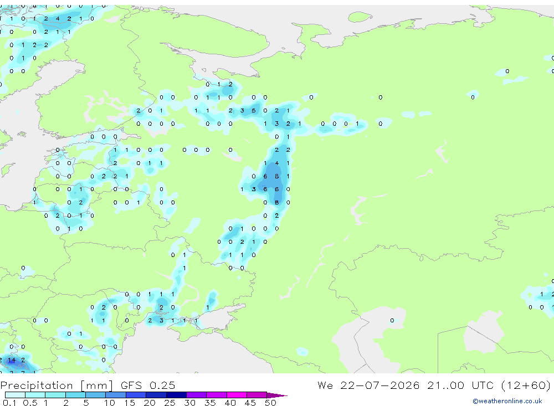554x406 pixels.
Task: Click the "(12+60)" forecast run label
Action: pos(526,385)
